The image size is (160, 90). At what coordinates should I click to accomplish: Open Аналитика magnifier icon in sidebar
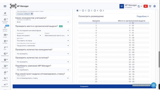pos(5,78)
